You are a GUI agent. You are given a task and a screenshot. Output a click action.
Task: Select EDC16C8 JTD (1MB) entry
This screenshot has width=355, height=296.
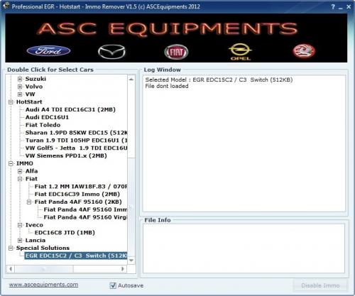tap(65, 233)
